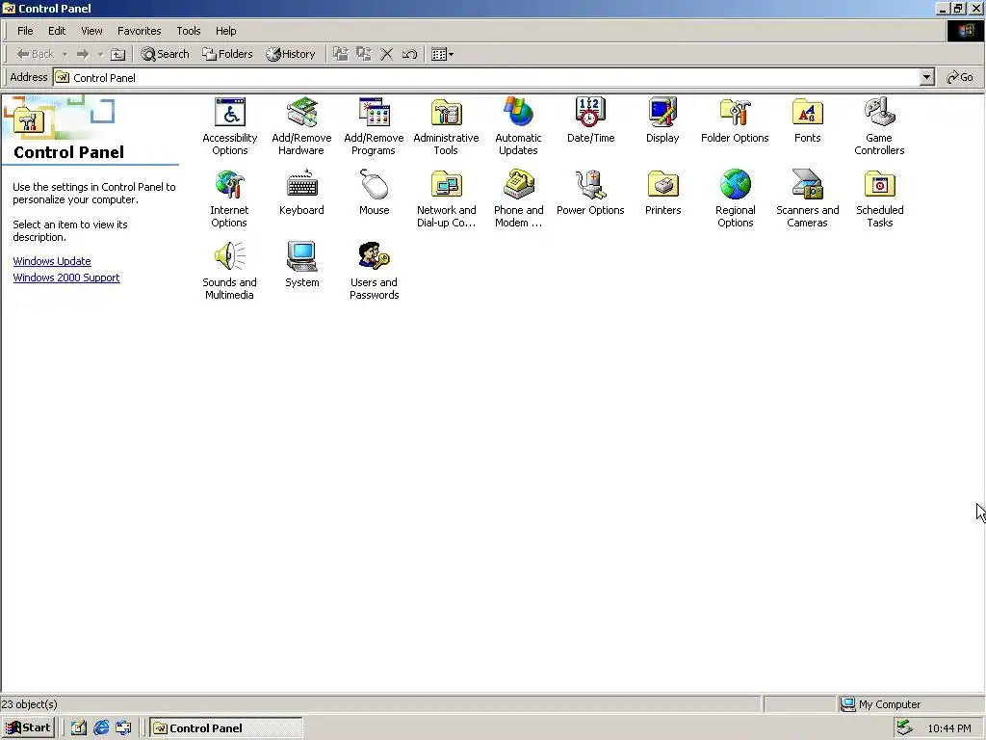Viewport: 986px width, 740px height.
Task: Select the Display icon
Action: 662,114
